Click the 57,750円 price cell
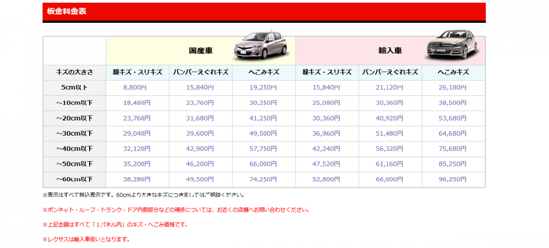549x248 pixels. point(264,149)
